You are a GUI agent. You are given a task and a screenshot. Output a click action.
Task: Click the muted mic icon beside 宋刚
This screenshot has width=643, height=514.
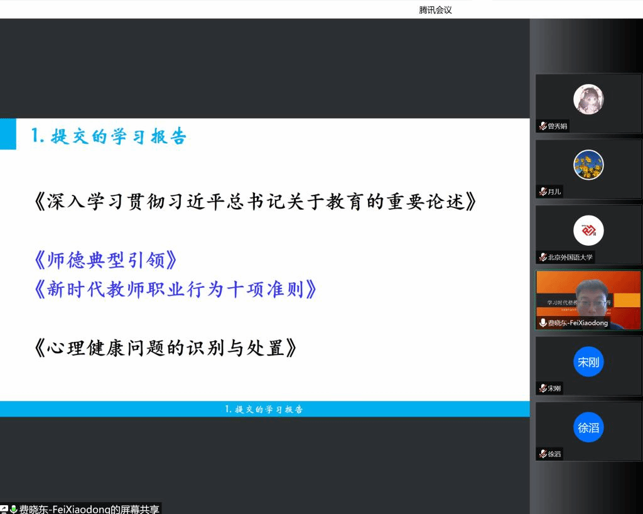[x=543, y=388]
